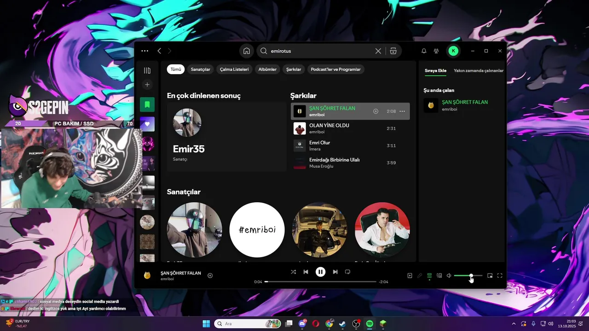Skip to next track
This screenshot has height=331, width=589.
click(335, 272)
